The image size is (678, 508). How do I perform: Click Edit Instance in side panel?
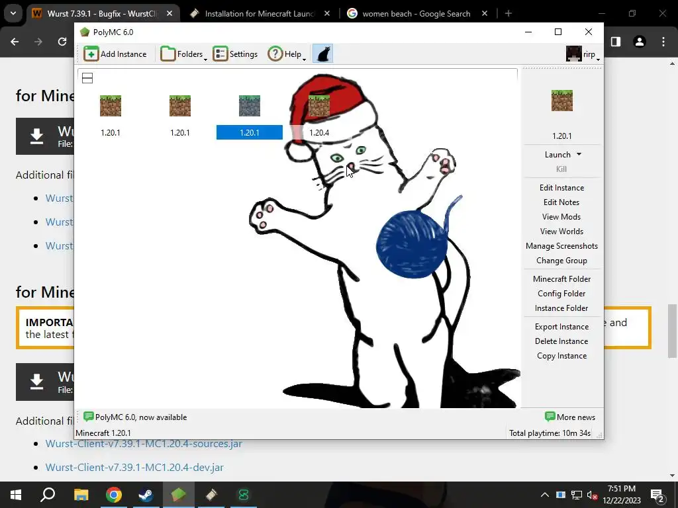click(561, 187)
